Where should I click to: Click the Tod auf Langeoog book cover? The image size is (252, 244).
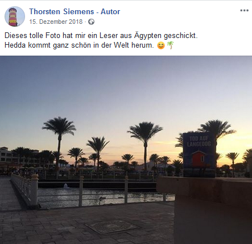(x=199, y=154)
